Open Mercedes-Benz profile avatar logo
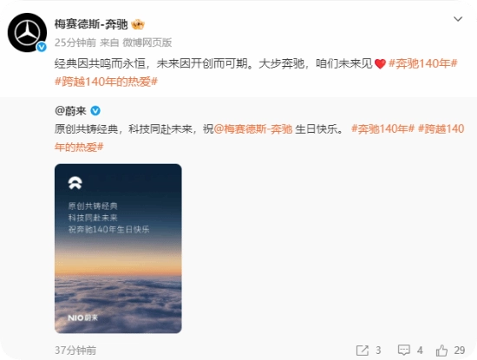The height and width of the screenshot is (360, 477). click(x=27, y=33)
